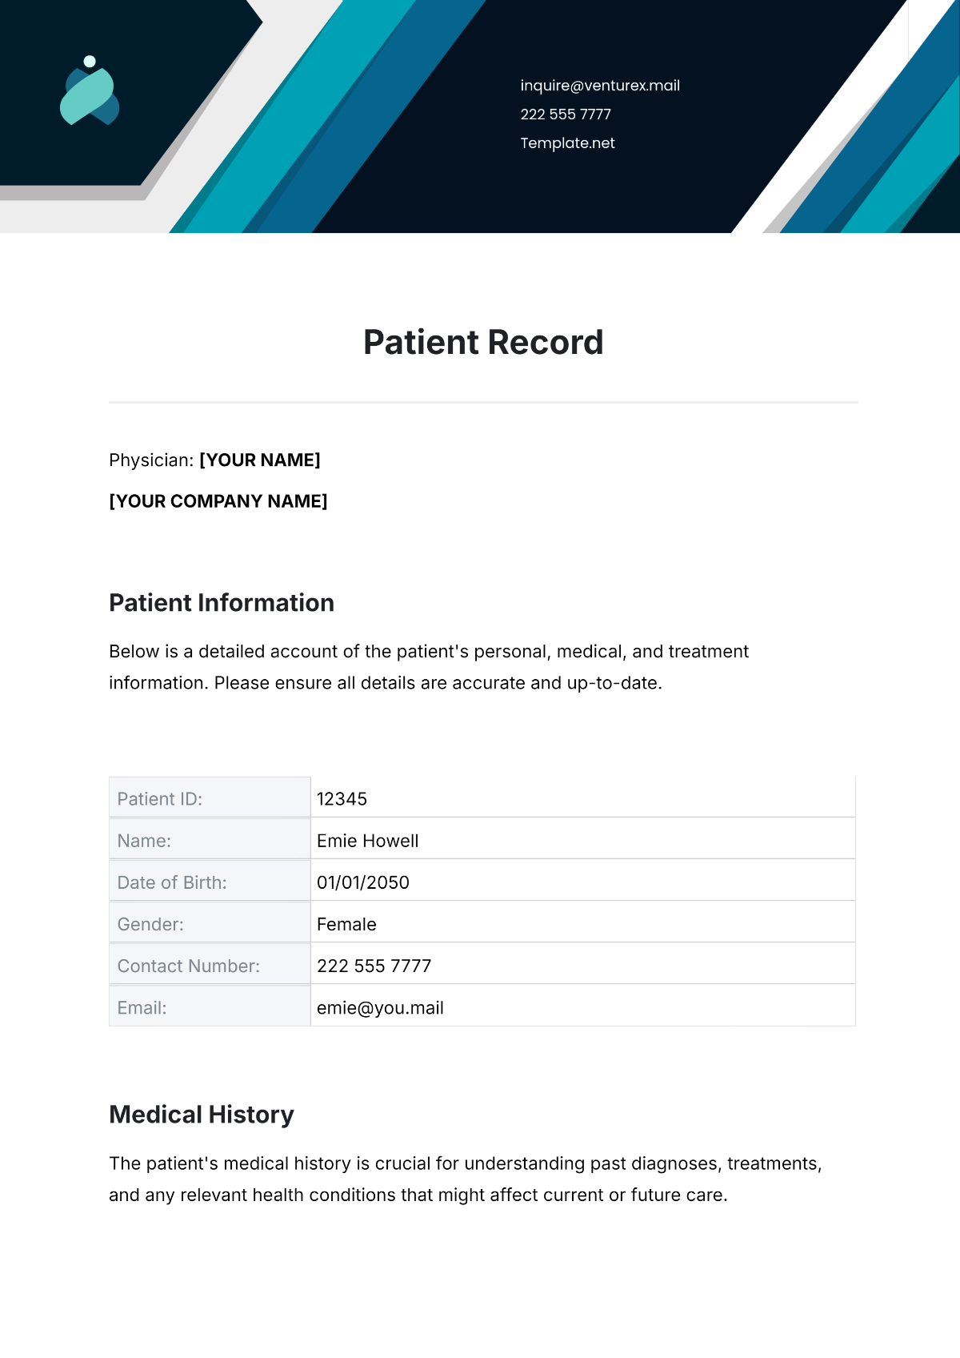960x1358 pixels.
Task: Click the paragraph starting with "Below is a detailed"
Action: click(x=429, y=667)
